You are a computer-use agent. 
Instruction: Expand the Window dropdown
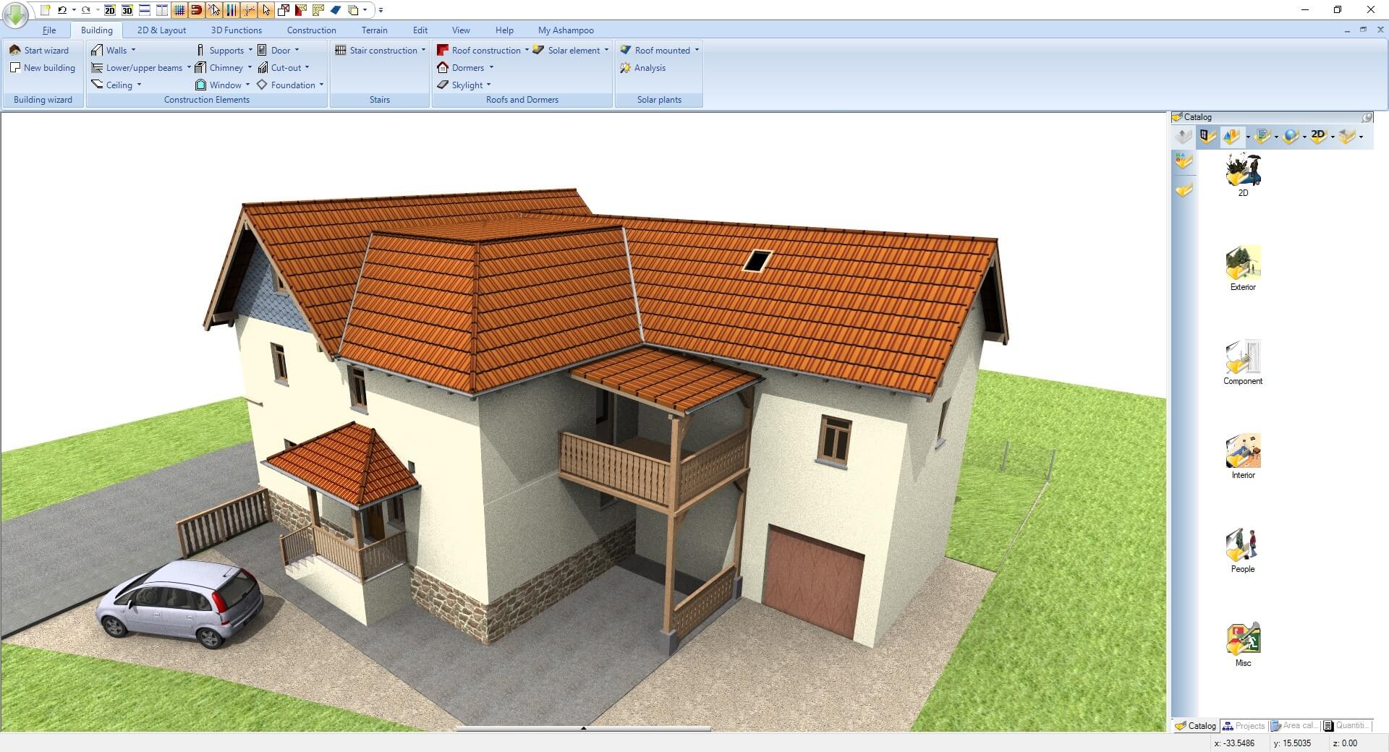tap(248, 85)
